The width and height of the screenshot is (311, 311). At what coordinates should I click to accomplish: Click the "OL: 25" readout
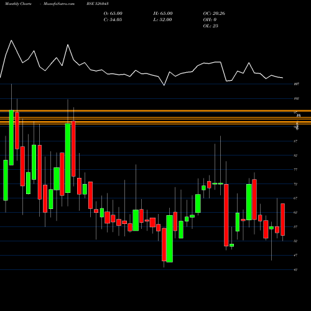pyautogui.click(x=211, y=26)
